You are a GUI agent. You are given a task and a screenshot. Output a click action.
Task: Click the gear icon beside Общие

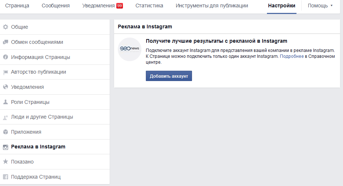point(6,27)
